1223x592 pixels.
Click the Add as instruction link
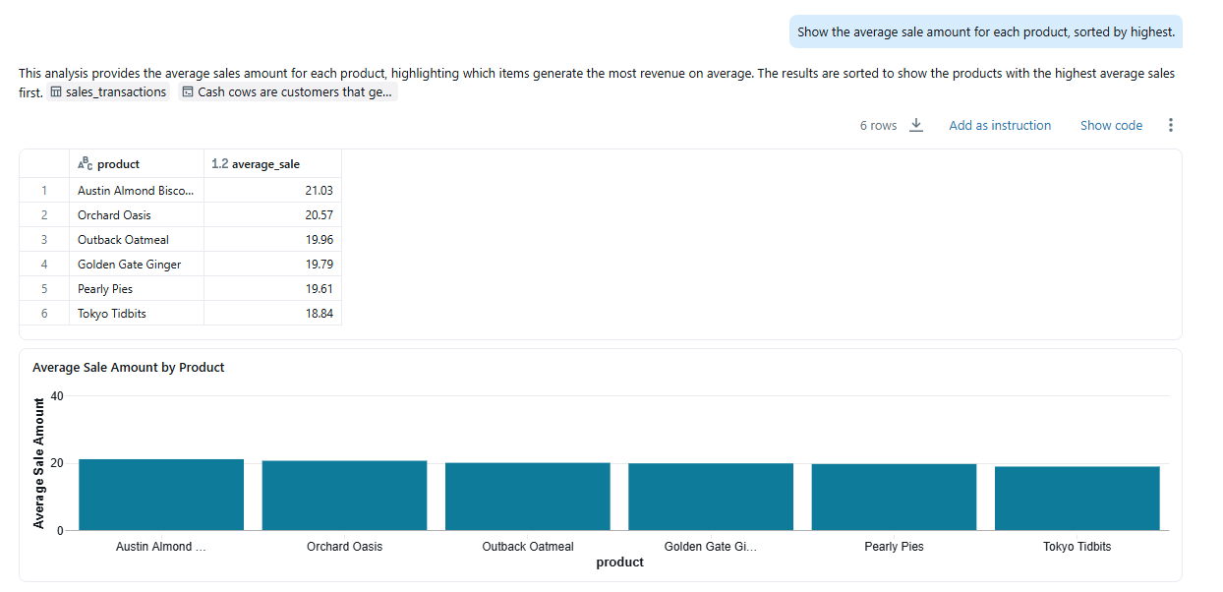tap(1000, 125)
